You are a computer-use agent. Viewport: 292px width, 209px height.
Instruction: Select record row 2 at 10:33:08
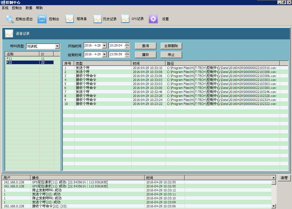[175, 72]
